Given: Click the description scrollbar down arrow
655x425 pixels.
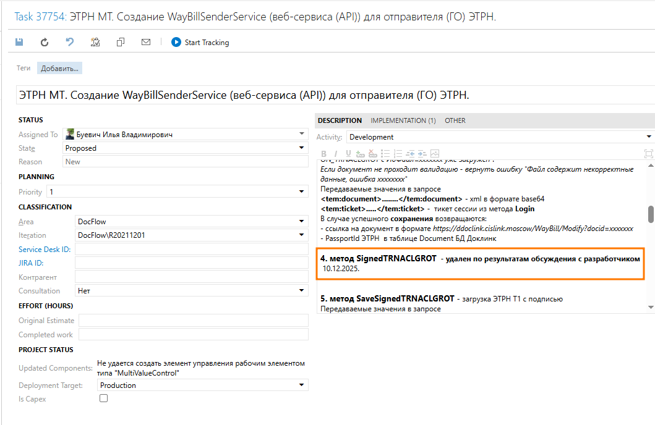Looking at the screenshot, I should tap(651, 308).
